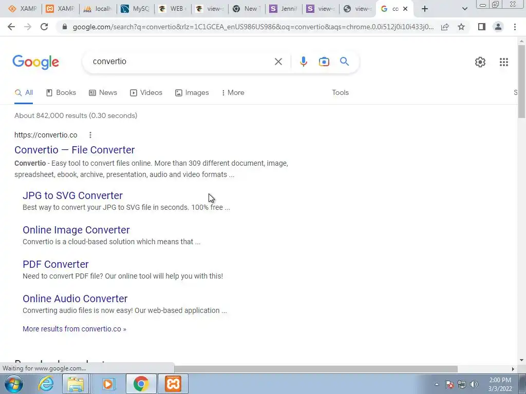Image resolution: width=526 pixels, height=394 pixels.
Task: Switch to the News tab
Action: [103, 92]
